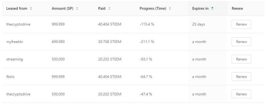Select thecryptodrive name in first row
This screenshot has width=265, height=104.
click(18, 24)
